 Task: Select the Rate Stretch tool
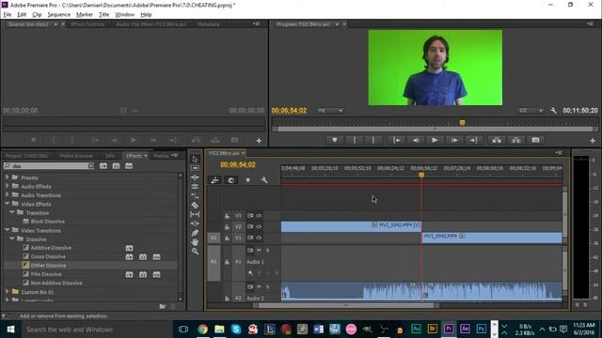195,196
